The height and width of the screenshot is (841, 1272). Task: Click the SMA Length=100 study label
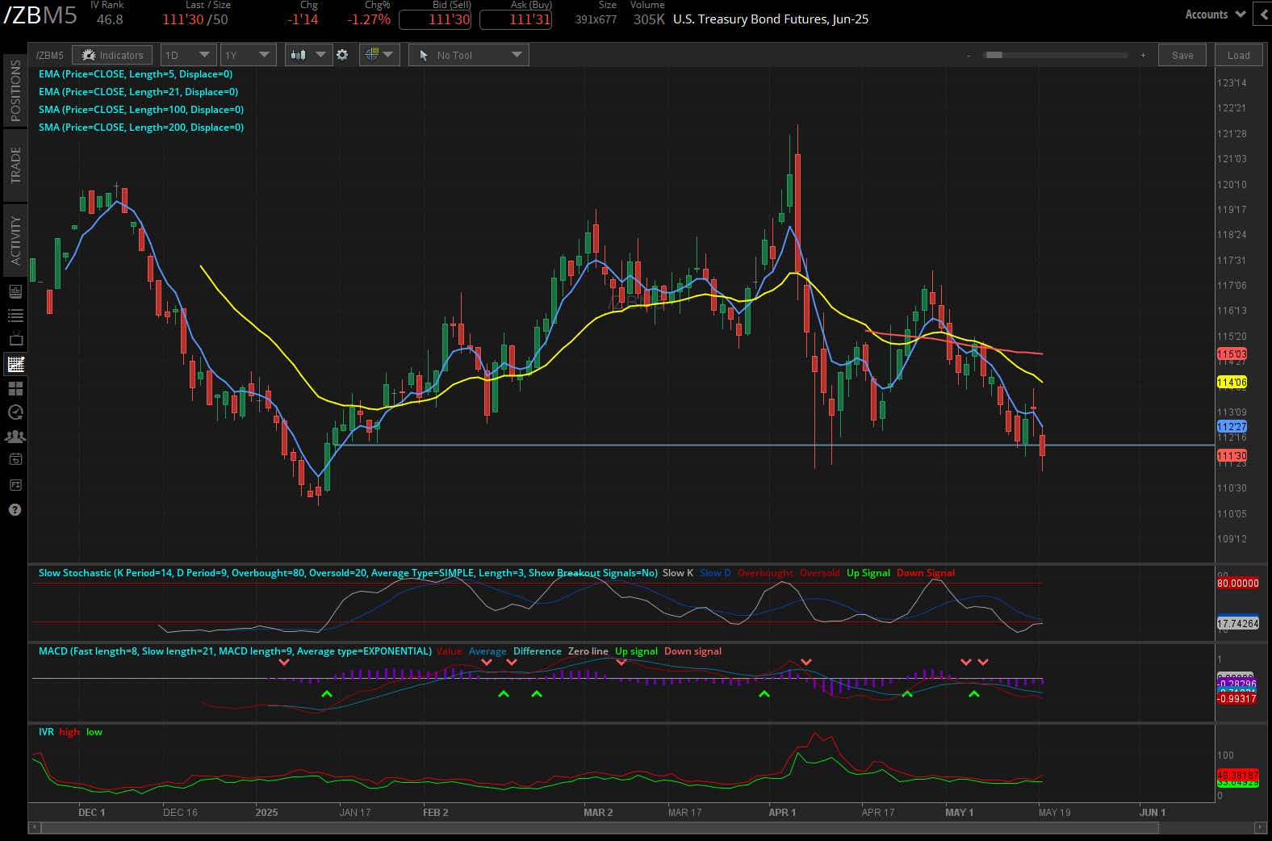(x=141, y=110)
